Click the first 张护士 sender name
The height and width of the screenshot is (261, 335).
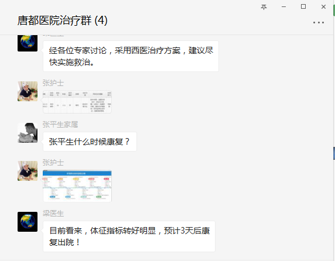pyautogui.click(x=53, y=83)
